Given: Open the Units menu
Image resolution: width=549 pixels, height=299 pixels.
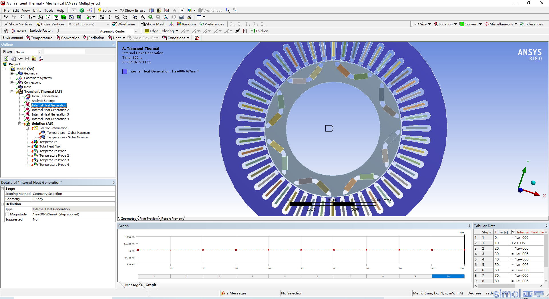Looking at the screenshot, I should click(37, 10).
